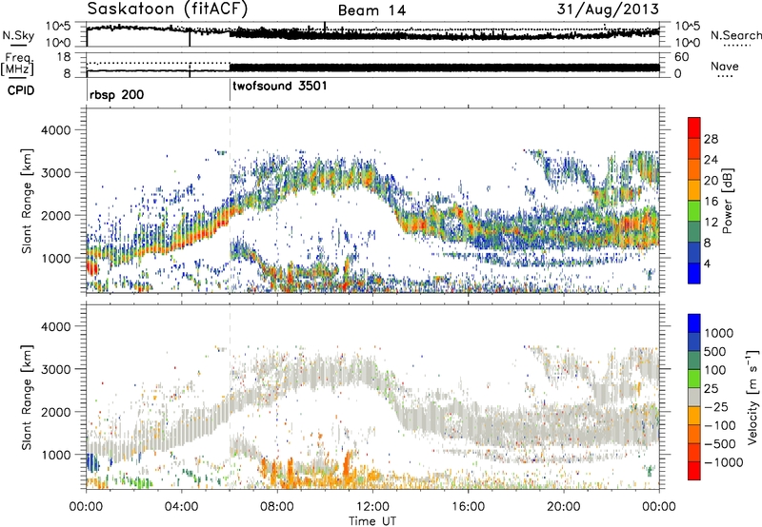Viewport: 762px width, 527px height.
Task: Click "4000" tick on velocity panel axis
Action: pyautogui.click(x=56, y=326)
